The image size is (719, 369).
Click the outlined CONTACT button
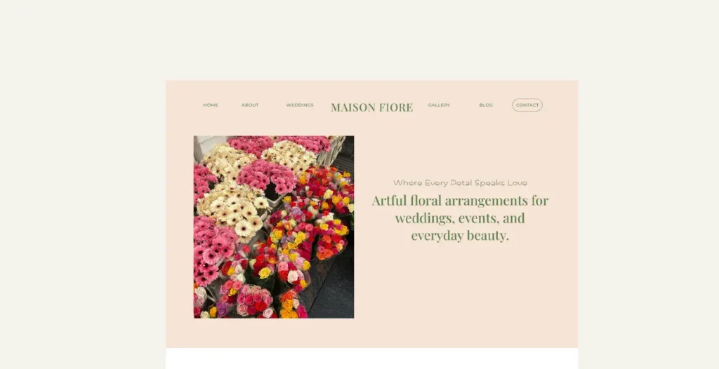pyautogui.click(x=527, y=105)
